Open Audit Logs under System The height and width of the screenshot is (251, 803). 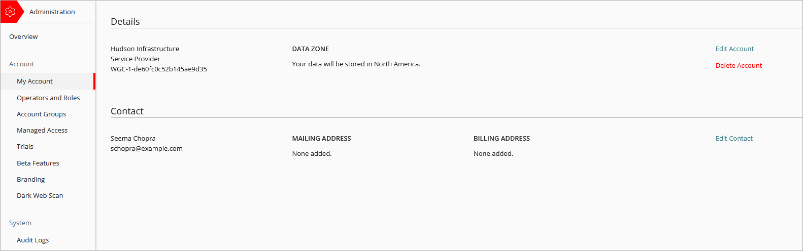tap(32, 240)
